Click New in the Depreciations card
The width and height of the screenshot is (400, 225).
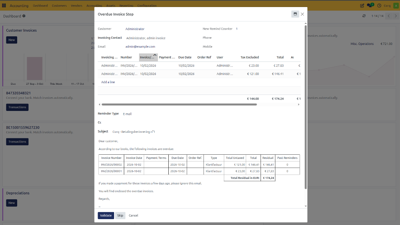(x=12, y=203)
